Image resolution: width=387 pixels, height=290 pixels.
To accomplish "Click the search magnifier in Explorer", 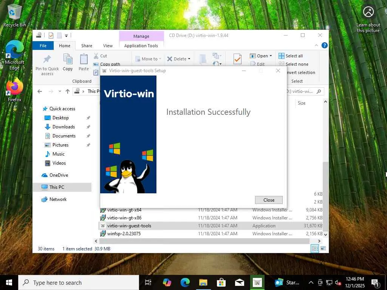I will (x=319, y=91).
